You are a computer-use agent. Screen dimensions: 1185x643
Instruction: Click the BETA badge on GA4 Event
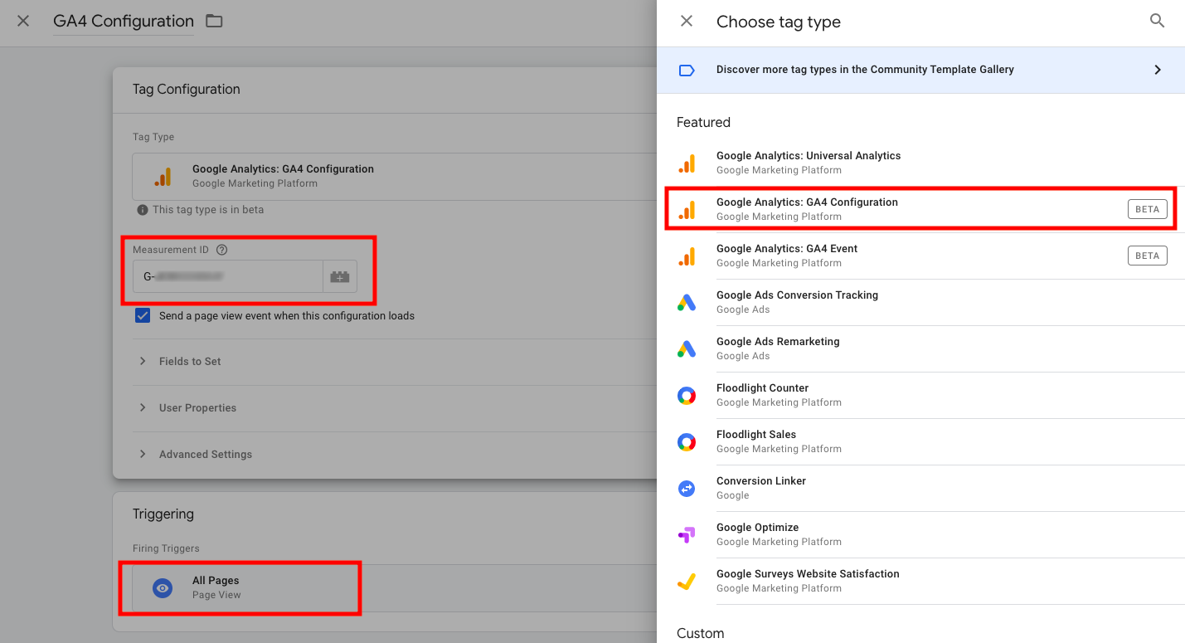[x=1148, y=256]
